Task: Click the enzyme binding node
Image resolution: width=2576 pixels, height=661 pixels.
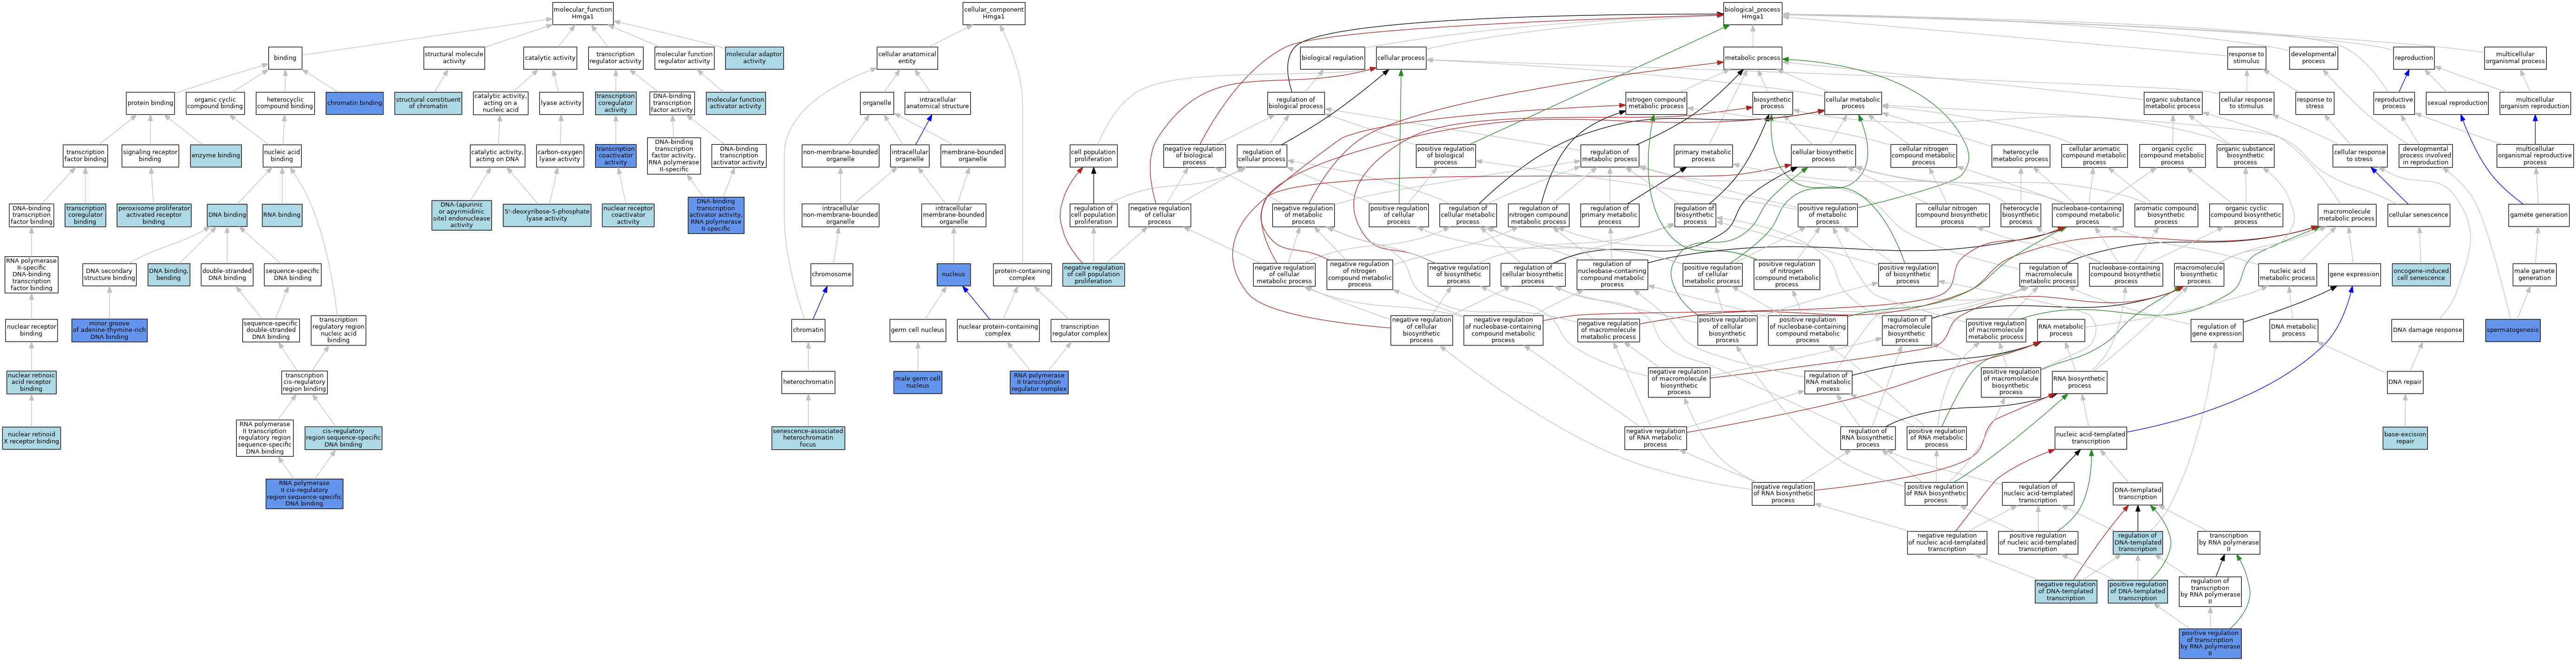Action: [216, 155]
